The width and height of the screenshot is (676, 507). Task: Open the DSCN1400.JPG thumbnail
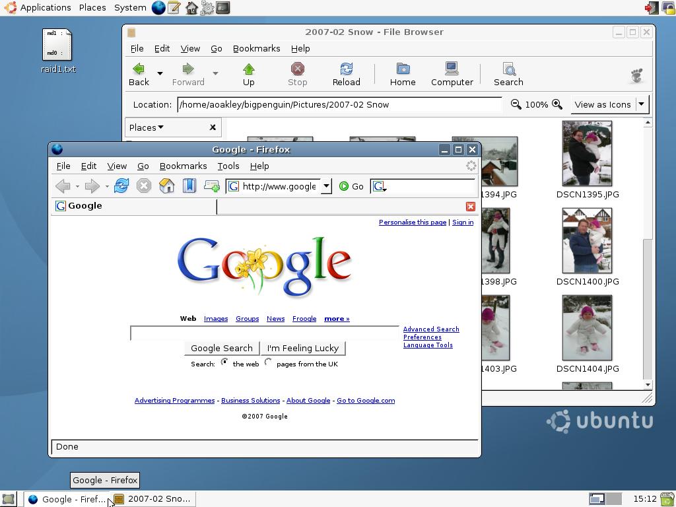tap(587, 241)
